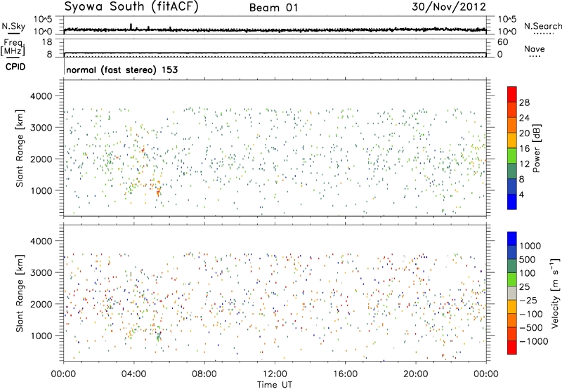
Task: Click the '−25' label on Velocity colorbar
Action: [528, 300]
